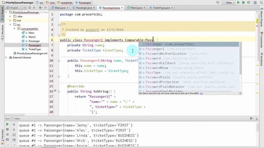Image resolution: width=264 pixels, height=148 pixels.
Task: Open Search Everywhere magnifier icon
Action: [261, 2]
